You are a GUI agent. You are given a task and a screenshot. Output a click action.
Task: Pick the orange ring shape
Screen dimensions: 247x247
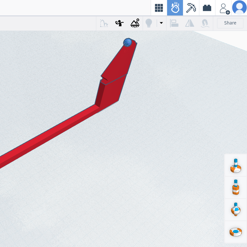(x=236, y=232)
